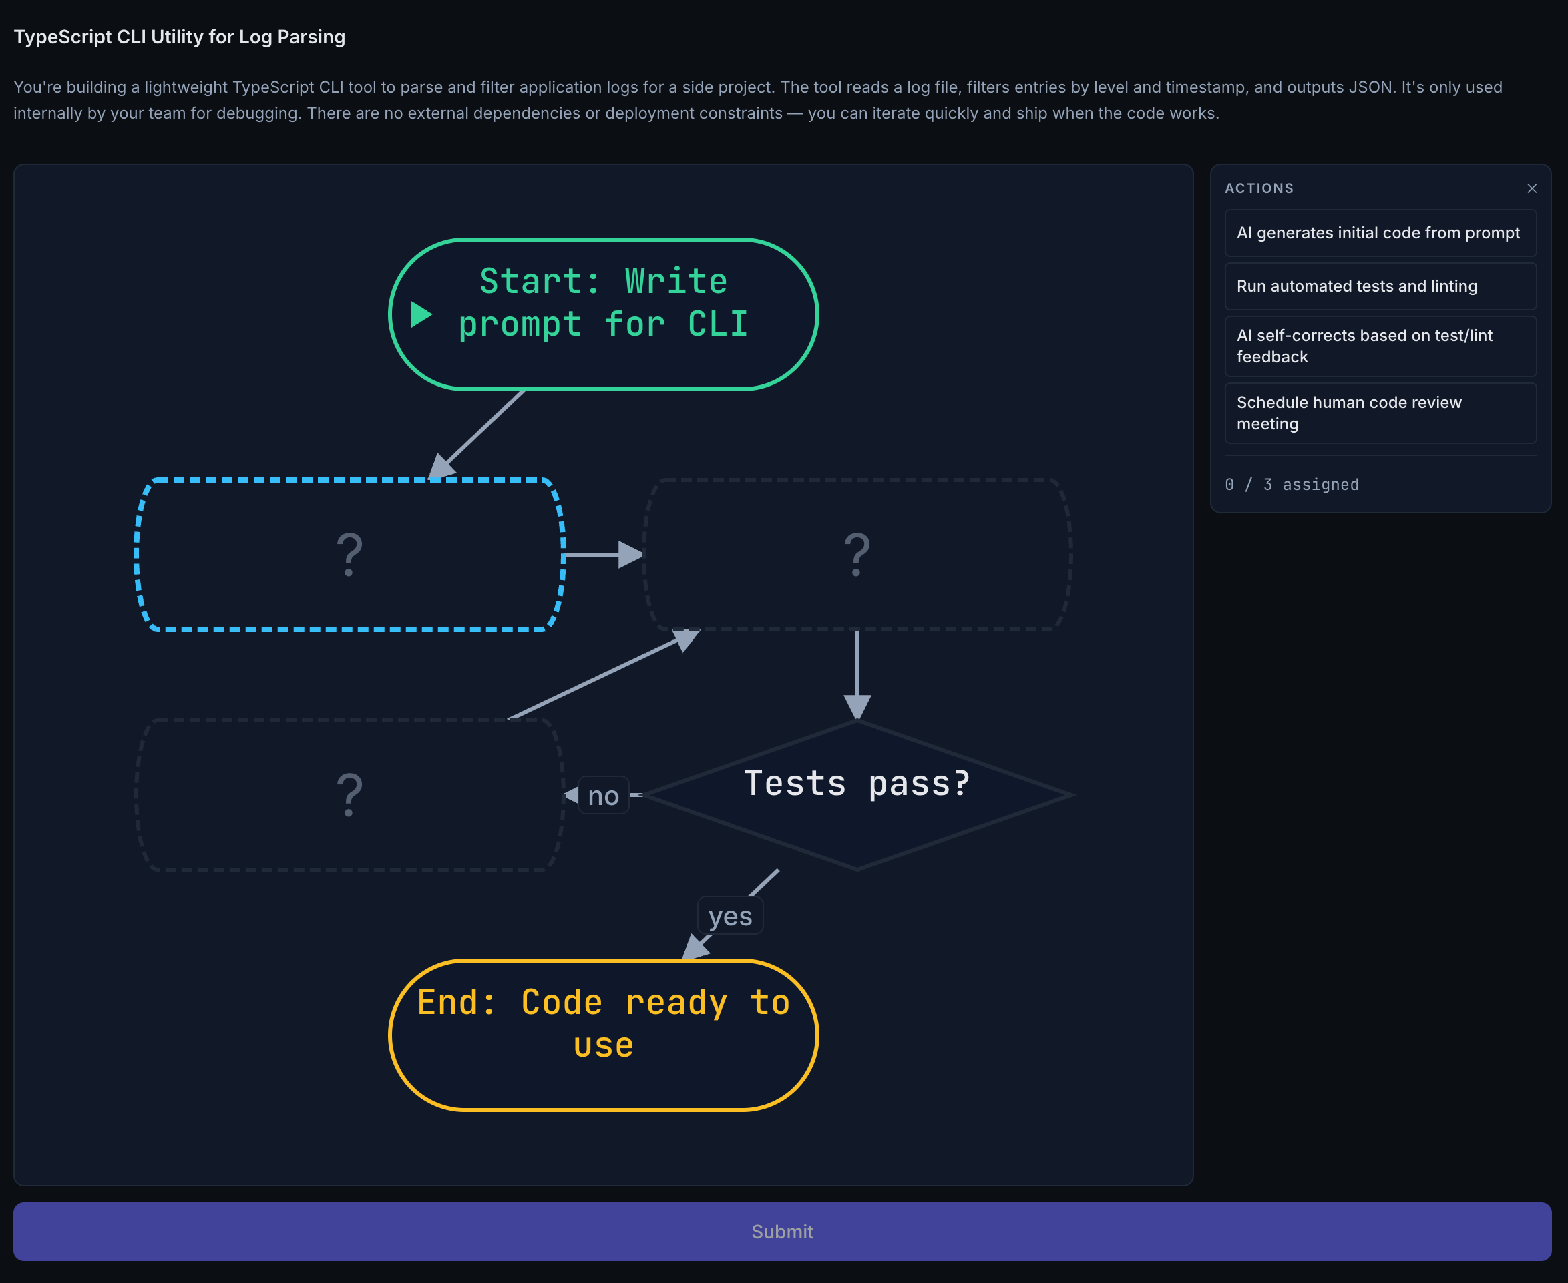Dismiss the Actions panel with the X

click(x=1531, y=188)
